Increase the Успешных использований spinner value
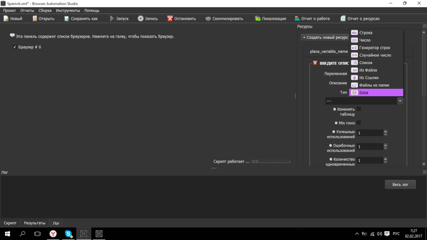Screen dimensions: 427x240 tap(385, 132)
